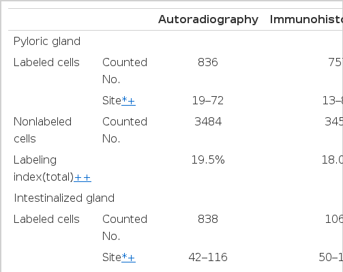
Task: Click Counted No. in Nonlabeled cells row
Action: click(125, 130)
